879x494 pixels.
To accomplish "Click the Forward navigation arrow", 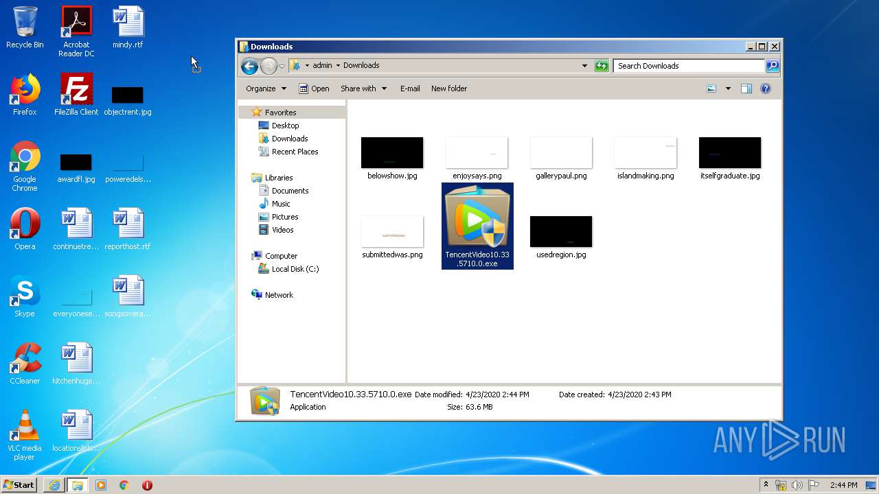I will 269,66.
